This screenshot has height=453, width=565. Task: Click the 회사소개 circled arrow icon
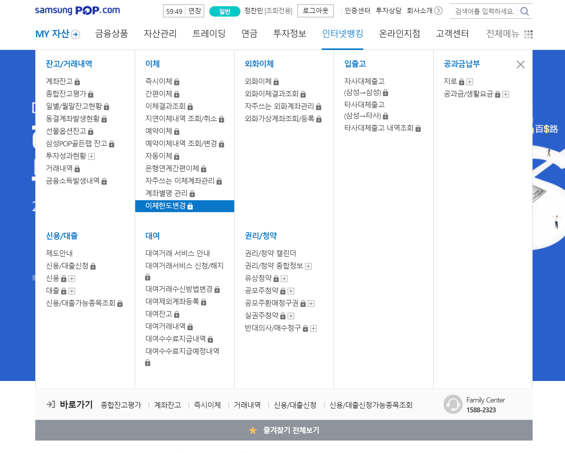pyautogui.click(x=438, y=11)
